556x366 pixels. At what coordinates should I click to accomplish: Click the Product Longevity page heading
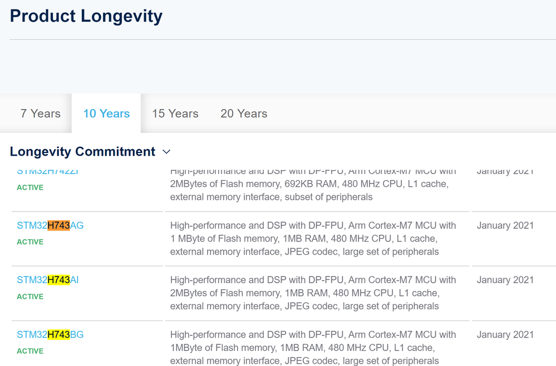[86, 16]
